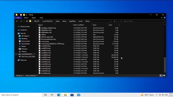Select the StructuredQuery.log file
The width and height of the screenshot is (173, 97).
[x=48, y=39]
